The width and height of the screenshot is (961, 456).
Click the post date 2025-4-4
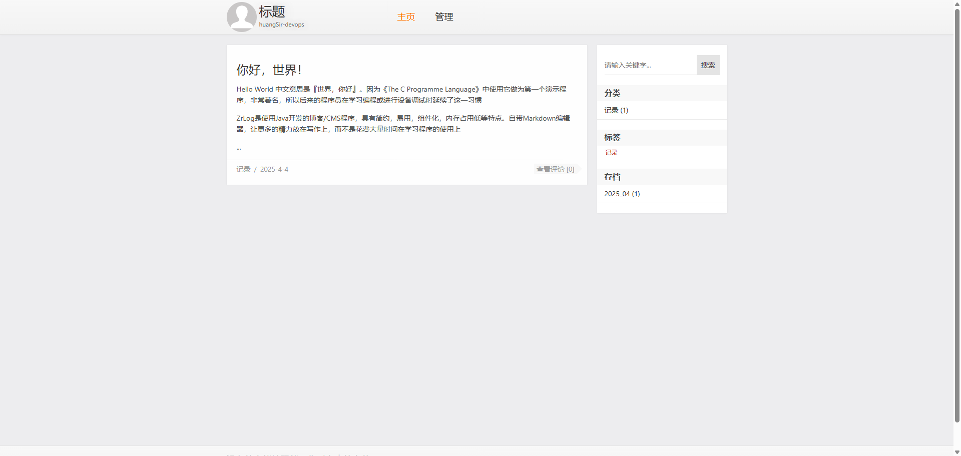(274, 169)
